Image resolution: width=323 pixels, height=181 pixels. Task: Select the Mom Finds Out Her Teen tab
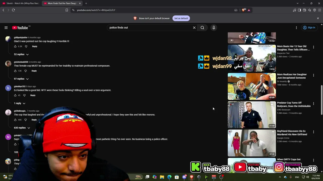[x=62, y=3]
